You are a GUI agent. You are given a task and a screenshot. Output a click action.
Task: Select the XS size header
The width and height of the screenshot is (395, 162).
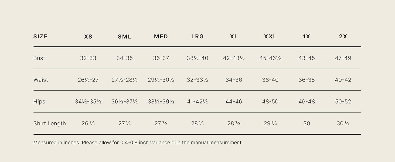[x=88, y=36]
